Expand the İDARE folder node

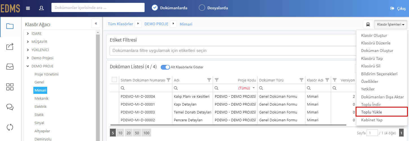(28, 34)
